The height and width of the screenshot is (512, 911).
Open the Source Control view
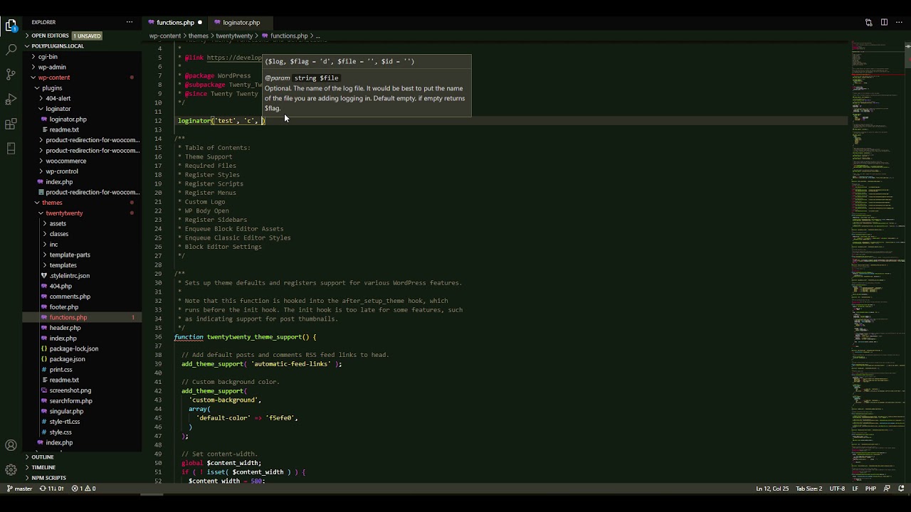[x=11, y=74]
